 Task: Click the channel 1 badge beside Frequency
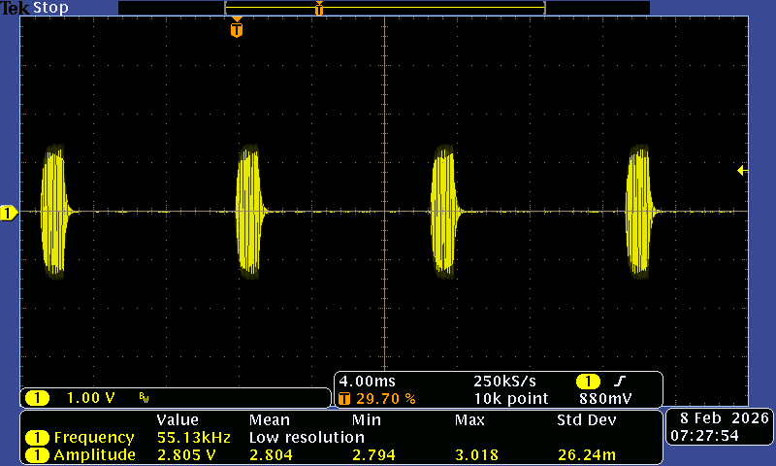pyautogui.click(x=37, y=438)
